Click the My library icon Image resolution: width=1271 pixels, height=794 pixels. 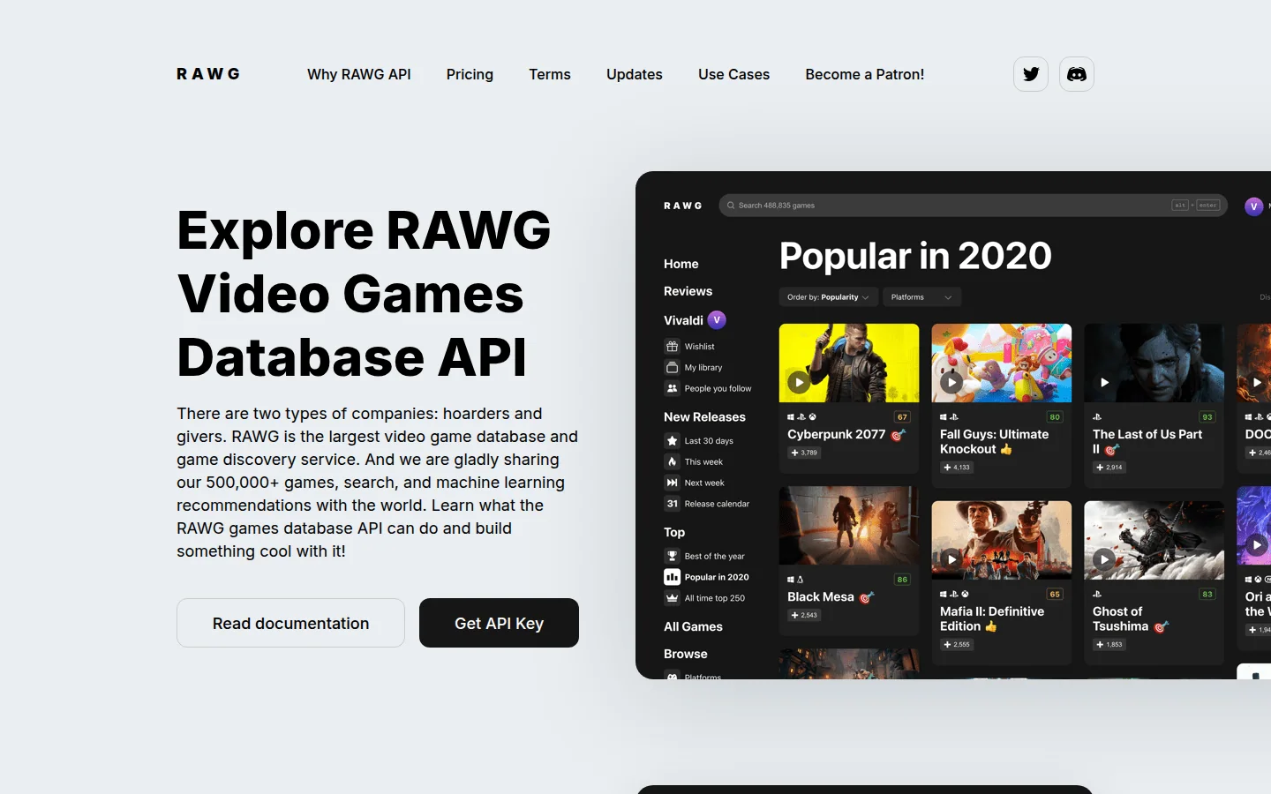coord(672,367)
